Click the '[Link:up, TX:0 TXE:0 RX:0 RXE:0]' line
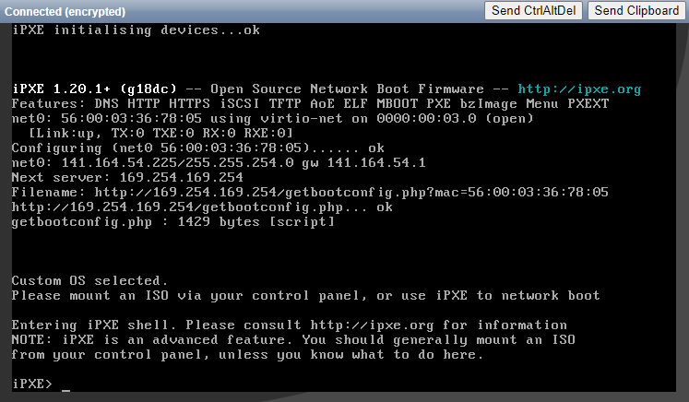Viewport: 689px width, 402px height. tap(160, 133)
